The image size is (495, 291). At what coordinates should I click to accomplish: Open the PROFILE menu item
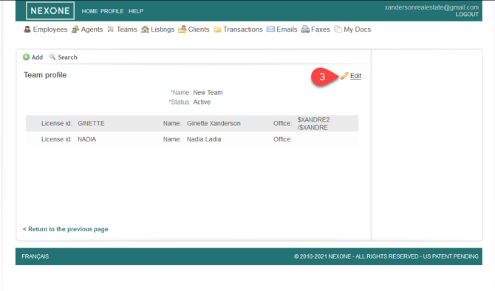[112, 11]
